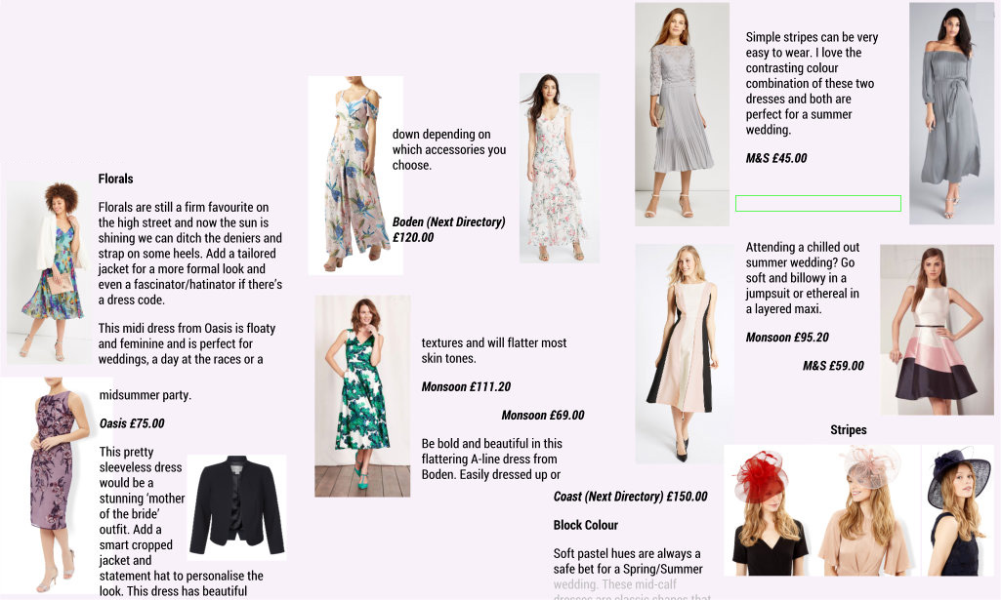This screenshot has height=600, width=1001.
Task: Click the green leaf-print A-line dress photo
Action: tap(362, 396)
